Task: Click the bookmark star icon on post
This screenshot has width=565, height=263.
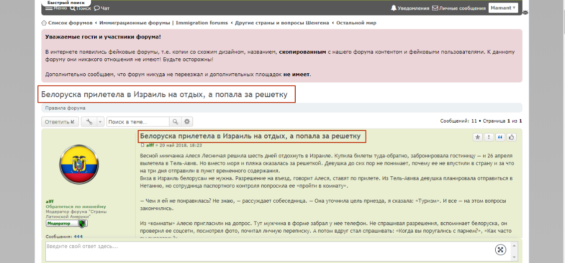Action: [478, 137]
